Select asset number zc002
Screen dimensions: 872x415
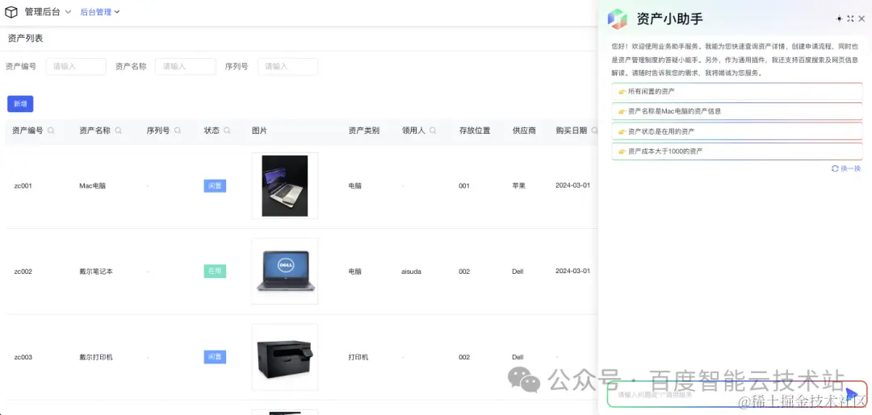click(x=23, y=272)
